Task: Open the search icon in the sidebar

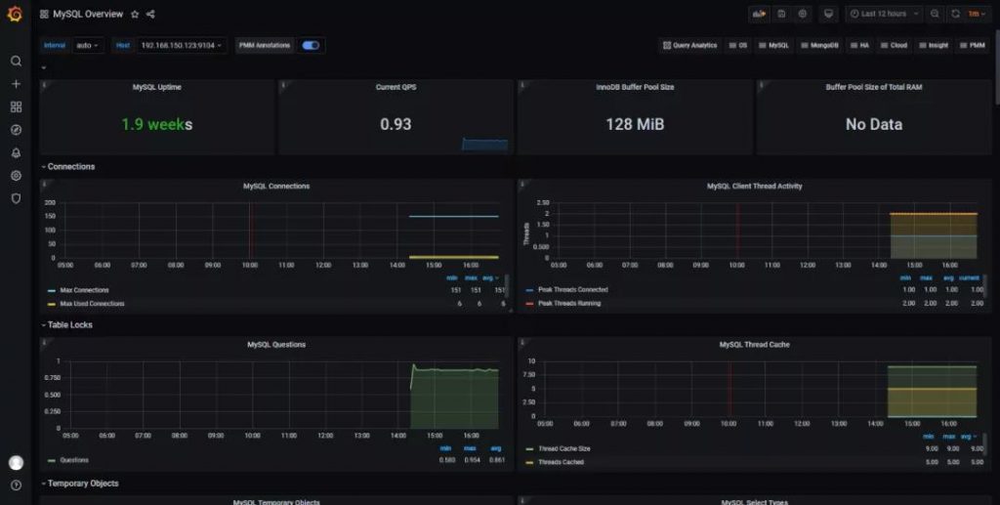Action: click(16, 61)
